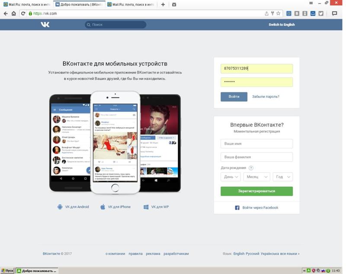Click the green Зарегистрироваться button
Screen dimensions: 346x274
click(256, 191)
